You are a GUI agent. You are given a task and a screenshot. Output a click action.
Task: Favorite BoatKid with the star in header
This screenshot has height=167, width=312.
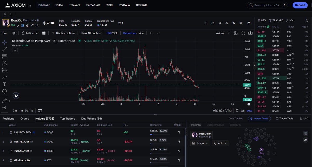[x=241, y=23]
